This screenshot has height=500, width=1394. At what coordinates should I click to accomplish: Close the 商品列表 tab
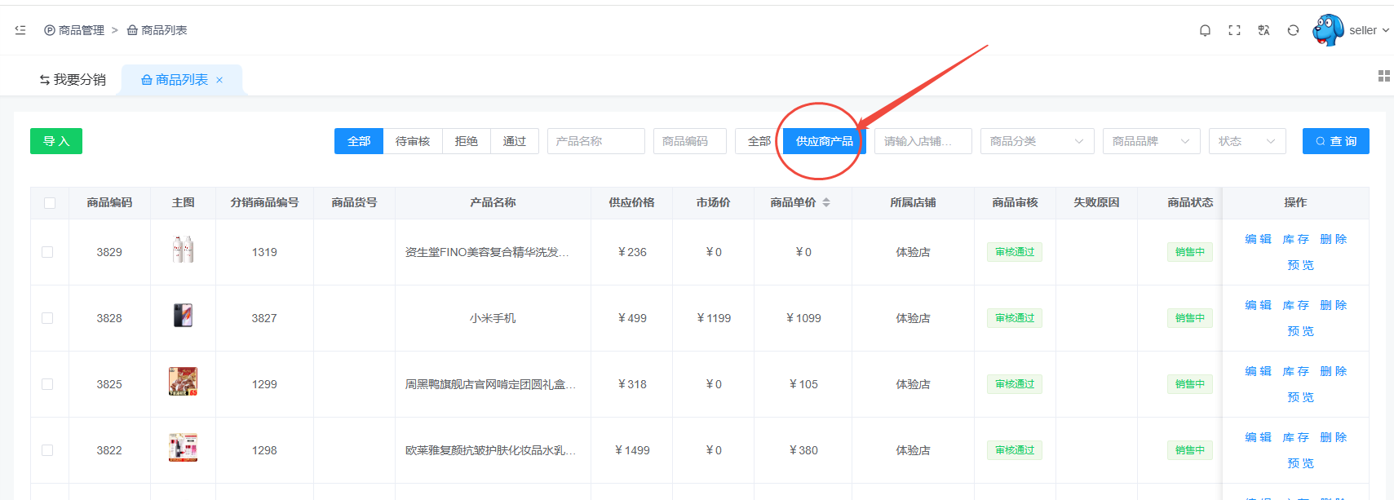pos(219,80)
